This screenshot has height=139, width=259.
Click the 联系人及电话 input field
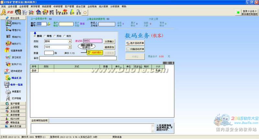click(107, 24)
